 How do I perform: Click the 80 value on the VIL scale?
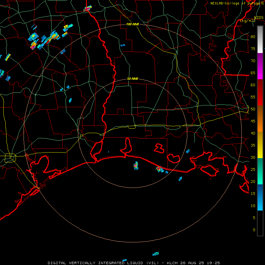point(253,37)
